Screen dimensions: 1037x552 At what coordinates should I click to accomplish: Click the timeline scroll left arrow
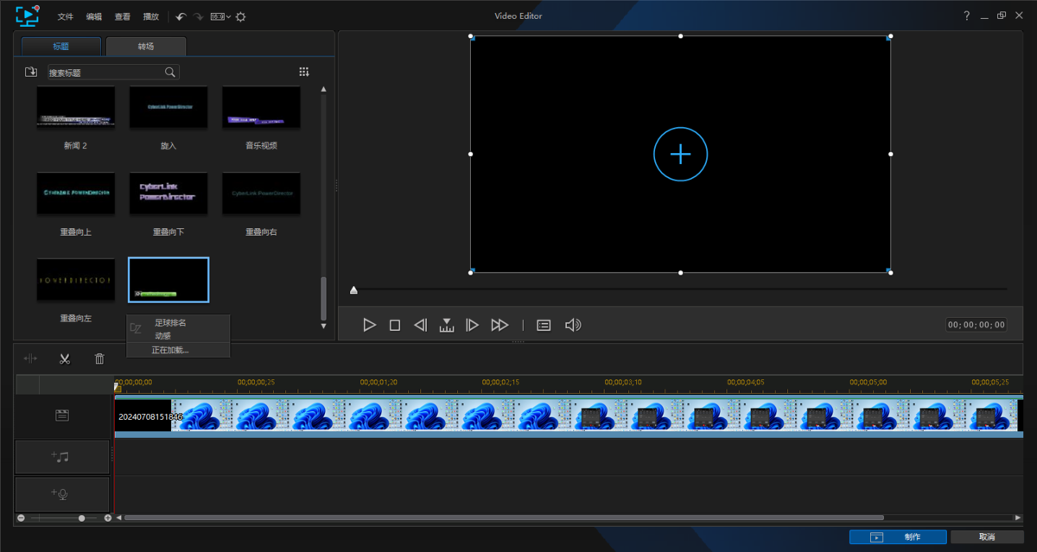point(119,517)
